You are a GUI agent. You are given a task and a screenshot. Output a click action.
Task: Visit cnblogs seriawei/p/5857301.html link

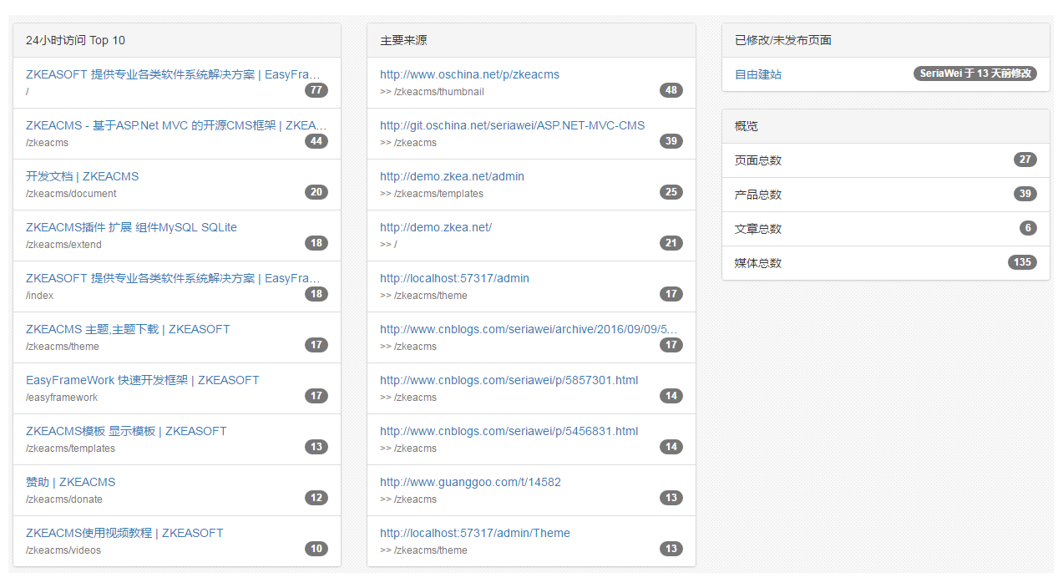coord(509,380)
